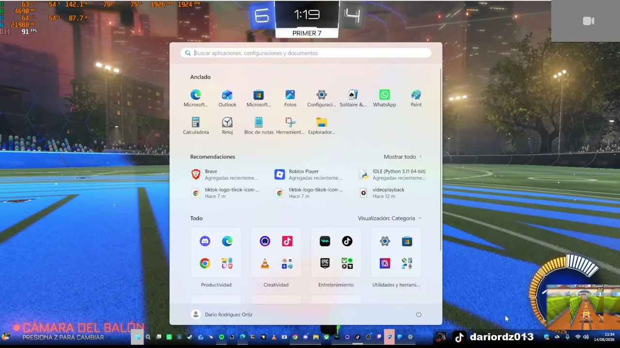Viewport: 620px width, 348px height.
Task: Open TikTok in Entretenimiento category
Action: (x=347, y=241)
